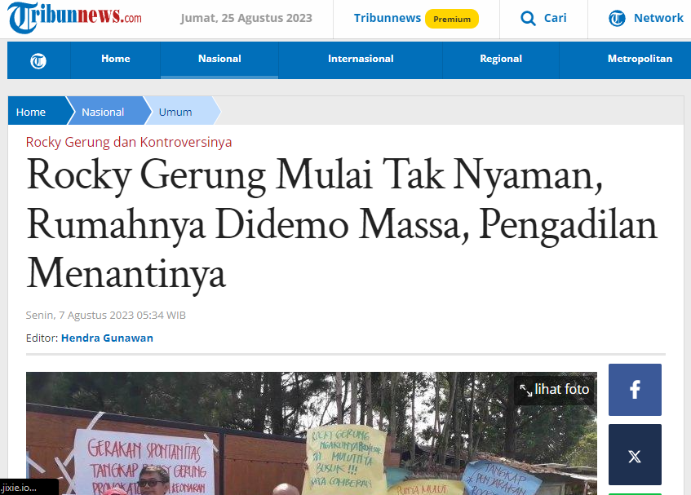Click the yellow Premium badge
The image size is (691, 495).
click(452, 19)
